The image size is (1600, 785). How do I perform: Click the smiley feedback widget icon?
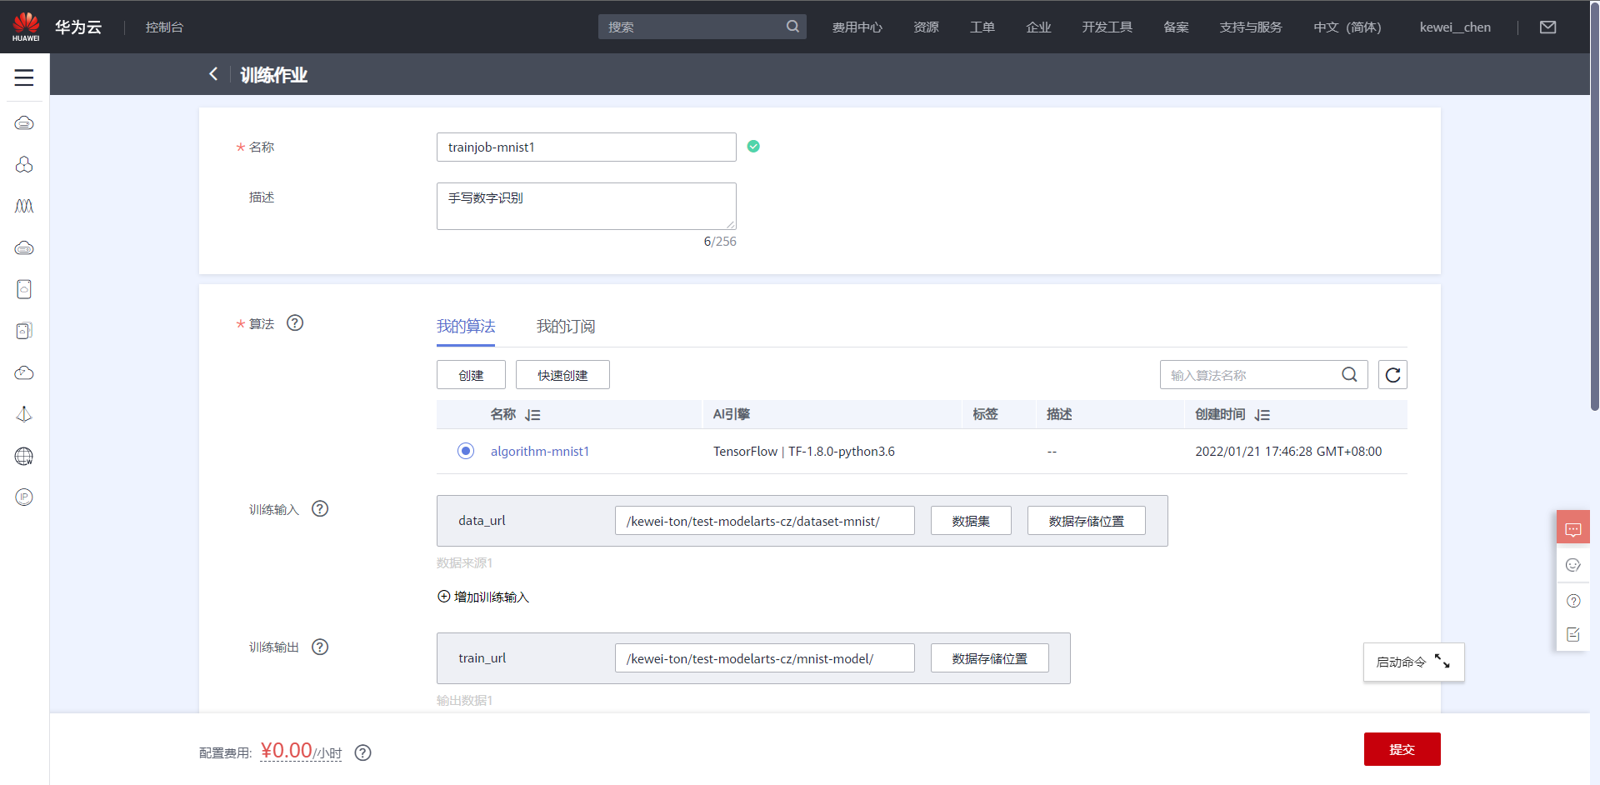[x=1573, y=565]
